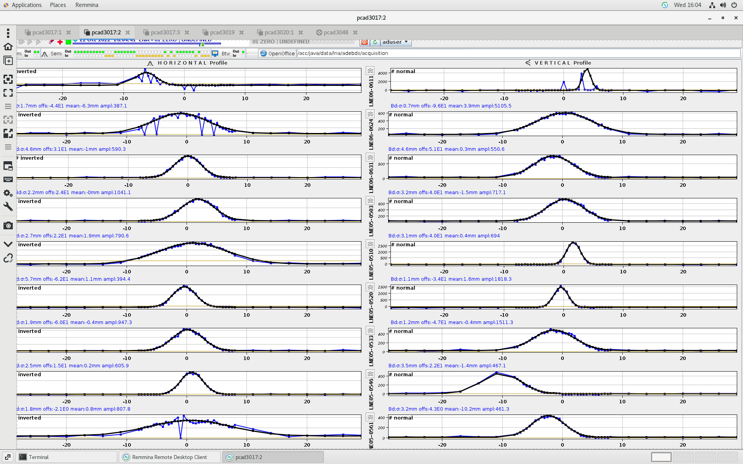This screenshot has height=464, width=743.
Task: Switch to the pcad3019 tab
Action: [222, 32]
